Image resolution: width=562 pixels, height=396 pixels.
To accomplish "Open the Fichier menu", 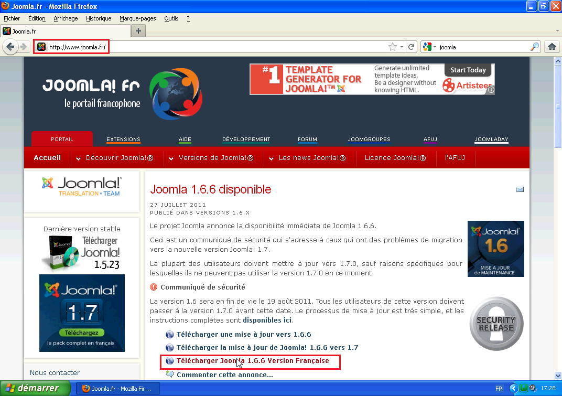I will coord(12,18).
